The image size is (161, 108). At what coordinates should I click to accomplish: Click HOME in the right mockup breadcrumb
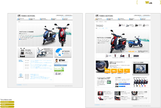coord(97,22)
